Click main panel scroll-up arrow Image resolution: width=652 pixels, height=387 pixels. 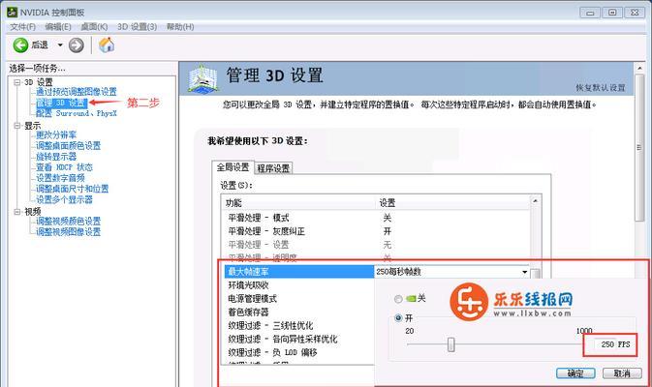tap(639, 69)
